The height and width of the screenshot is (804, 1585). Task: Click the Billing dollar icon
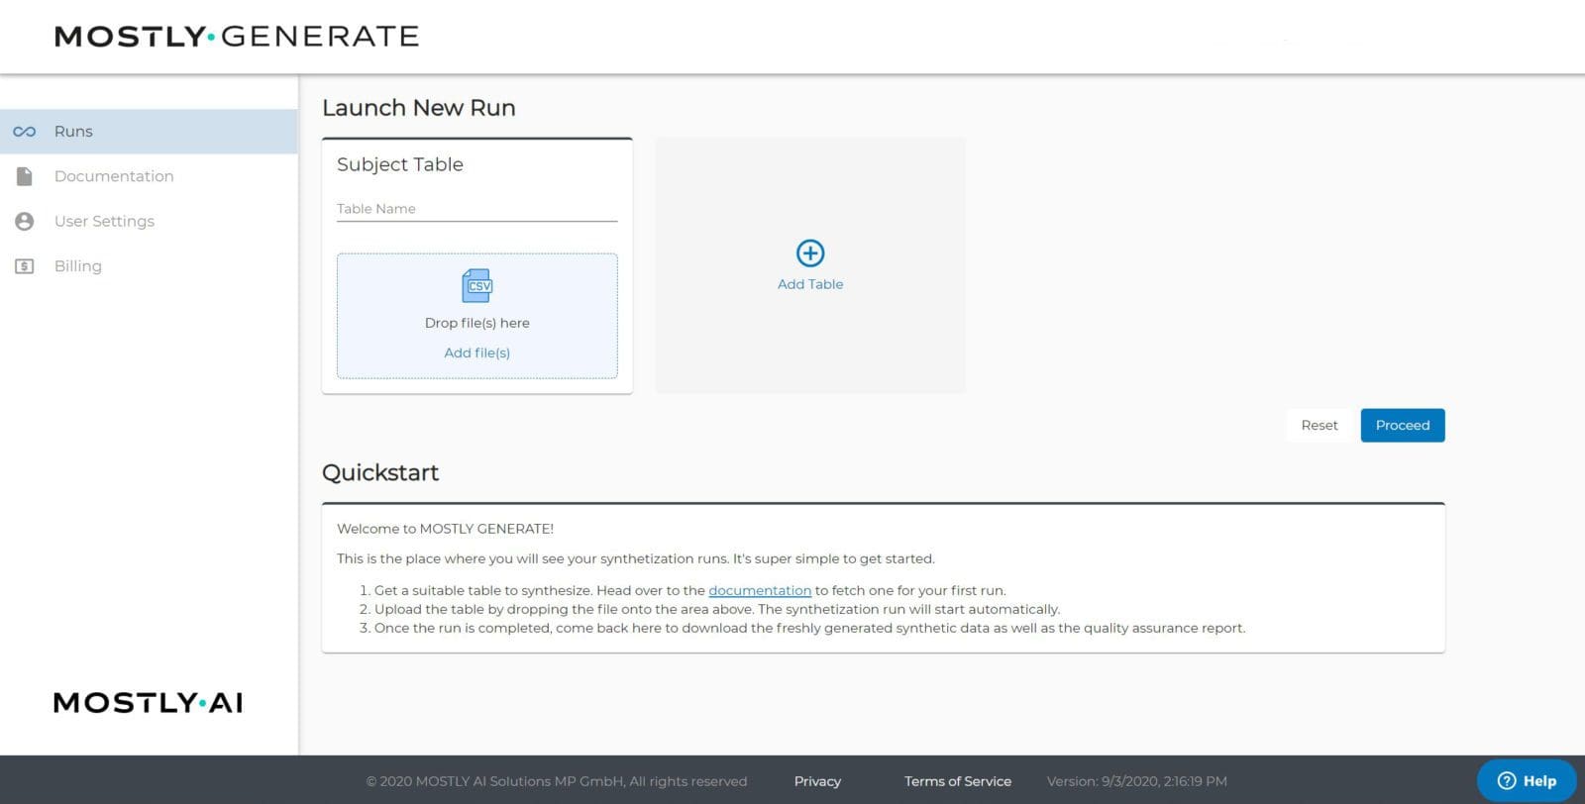25,266
